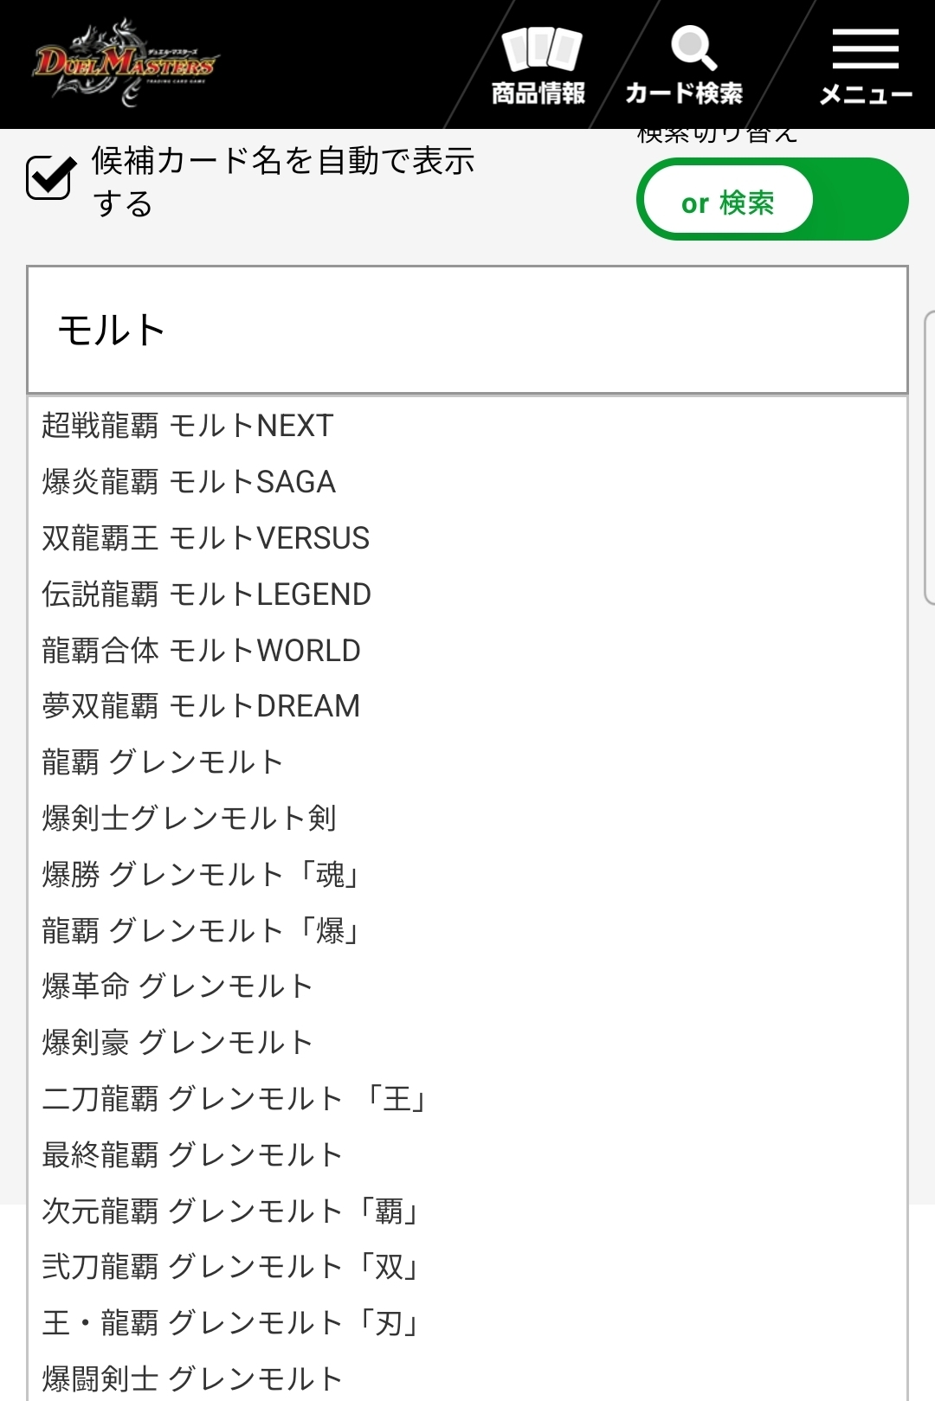Click the Duel Masters logo
The width and height of the screenshot is (935, 1401).
(126, 63)
